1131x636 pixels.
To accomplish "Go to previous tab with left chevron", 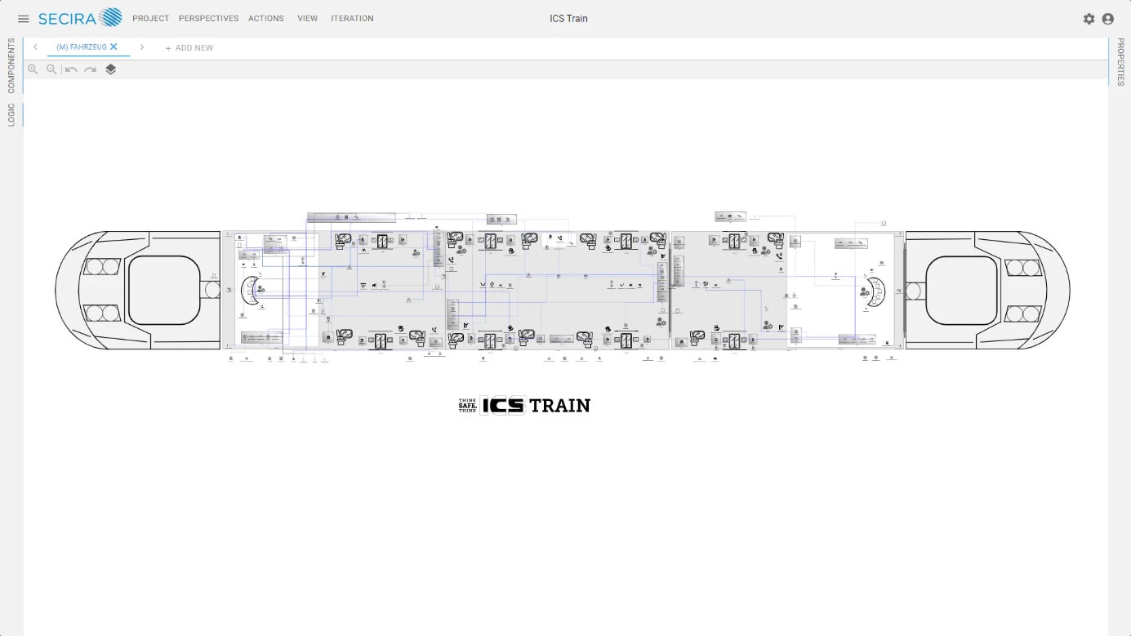I will pyautogui.click(x=35, y=47).
